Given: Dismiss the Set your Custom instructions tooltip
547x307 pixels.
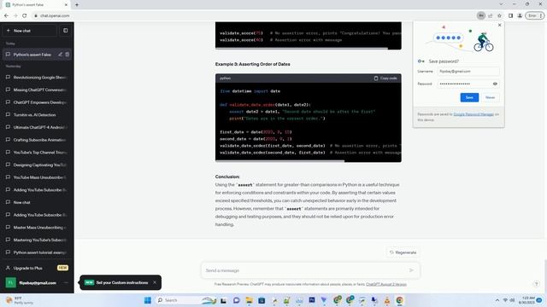Looking at the screenshot, I should (x=155, y=282).
